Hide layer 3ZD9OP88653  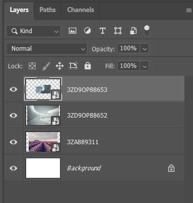tap(14, 89)
